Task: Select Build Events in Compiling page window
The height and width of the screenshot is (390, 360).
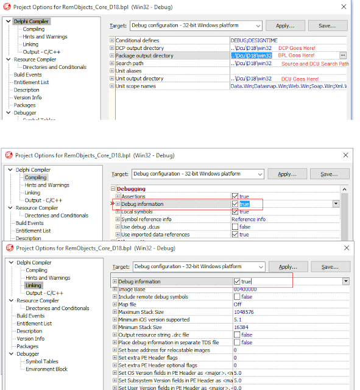Action: click(30, 223)
